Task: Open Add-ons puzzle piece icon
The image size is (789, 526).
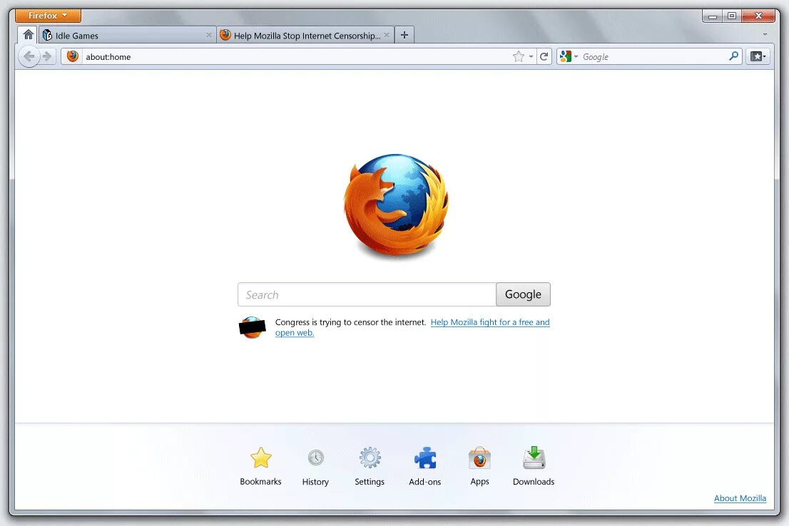Action: point(425,466)
